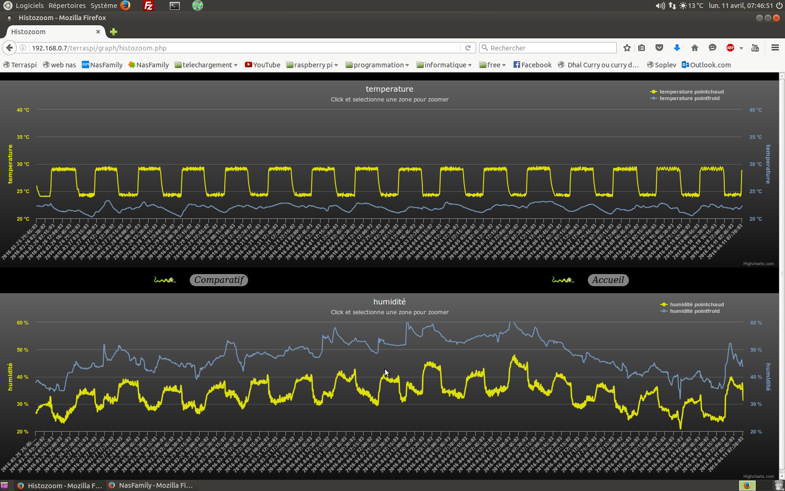
Task: Open the Adblock Plus icon
Action: pos(730,48)
